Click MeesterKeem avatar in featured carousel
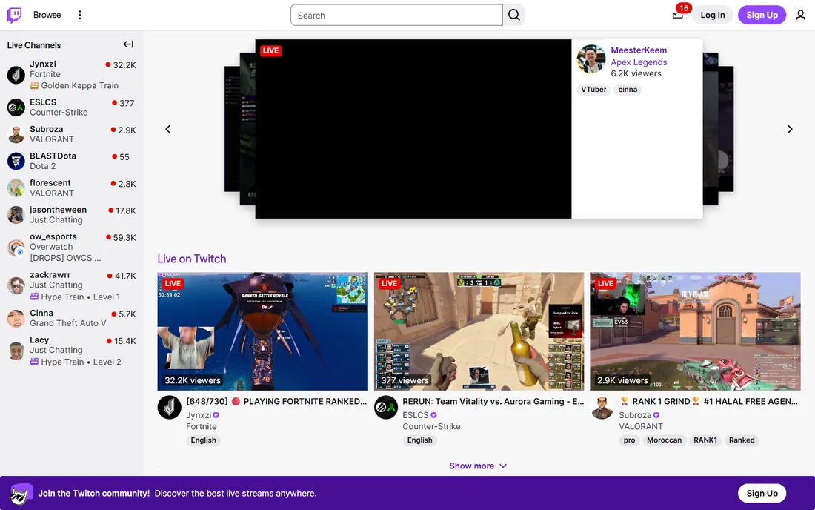Image resolution: width=815 pixels, height=510 pixels. coord(591,59)
